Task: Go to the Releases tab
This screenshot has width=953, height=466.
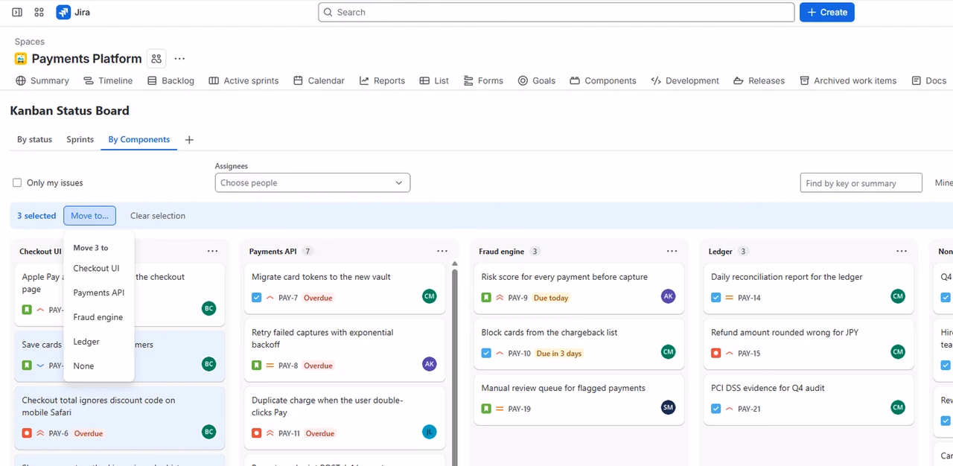Action: tap(759, 80)
